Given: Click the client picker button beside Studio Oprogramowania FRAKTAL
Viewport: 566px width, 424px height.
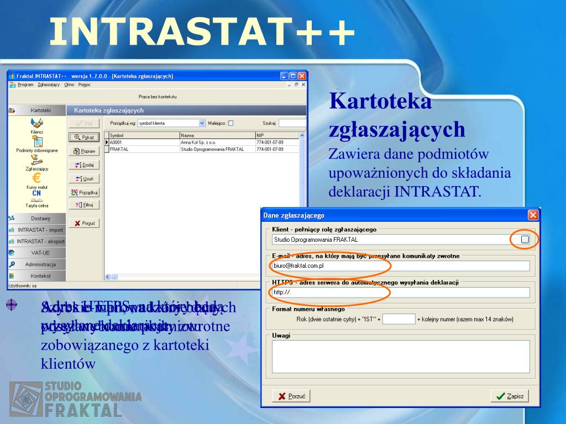Looking at the screenshot, I should point(525,240).
